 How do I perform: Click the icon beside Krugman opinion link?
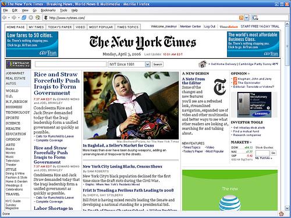coord(235,79)
